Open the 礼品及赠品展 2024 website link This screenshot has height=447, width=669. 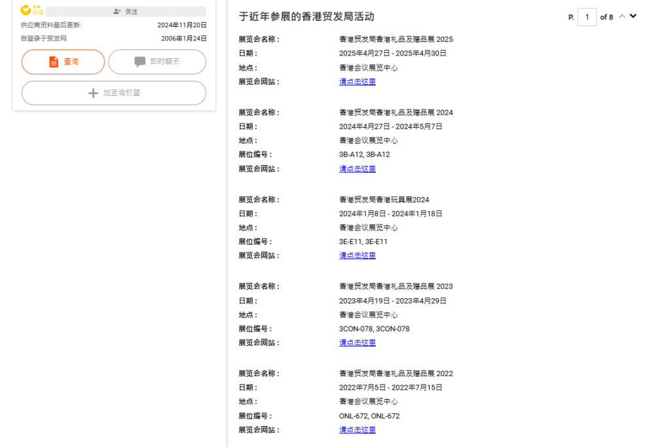[357, 168]
